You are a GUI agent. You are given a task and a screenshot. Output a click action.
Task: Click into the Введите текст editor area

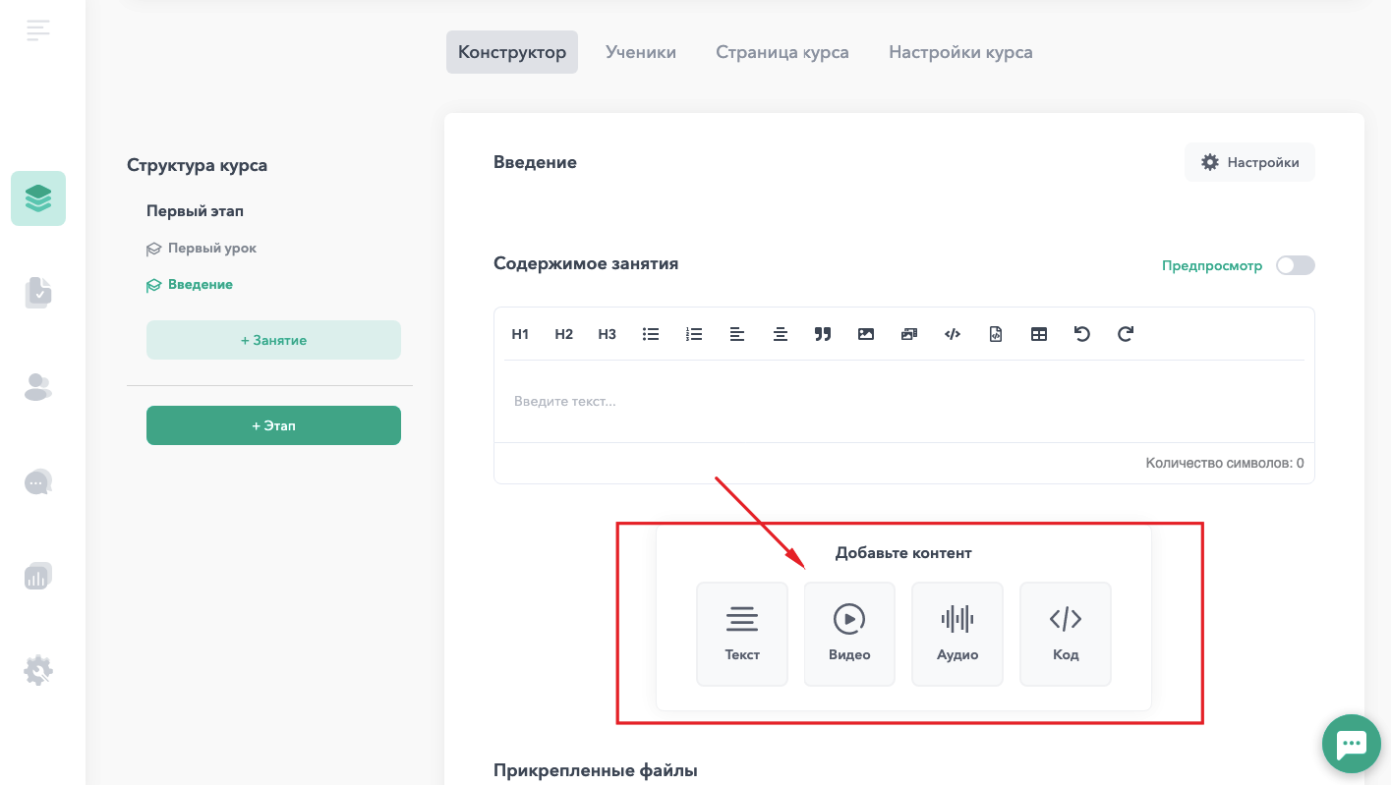[x=903, y=401]
